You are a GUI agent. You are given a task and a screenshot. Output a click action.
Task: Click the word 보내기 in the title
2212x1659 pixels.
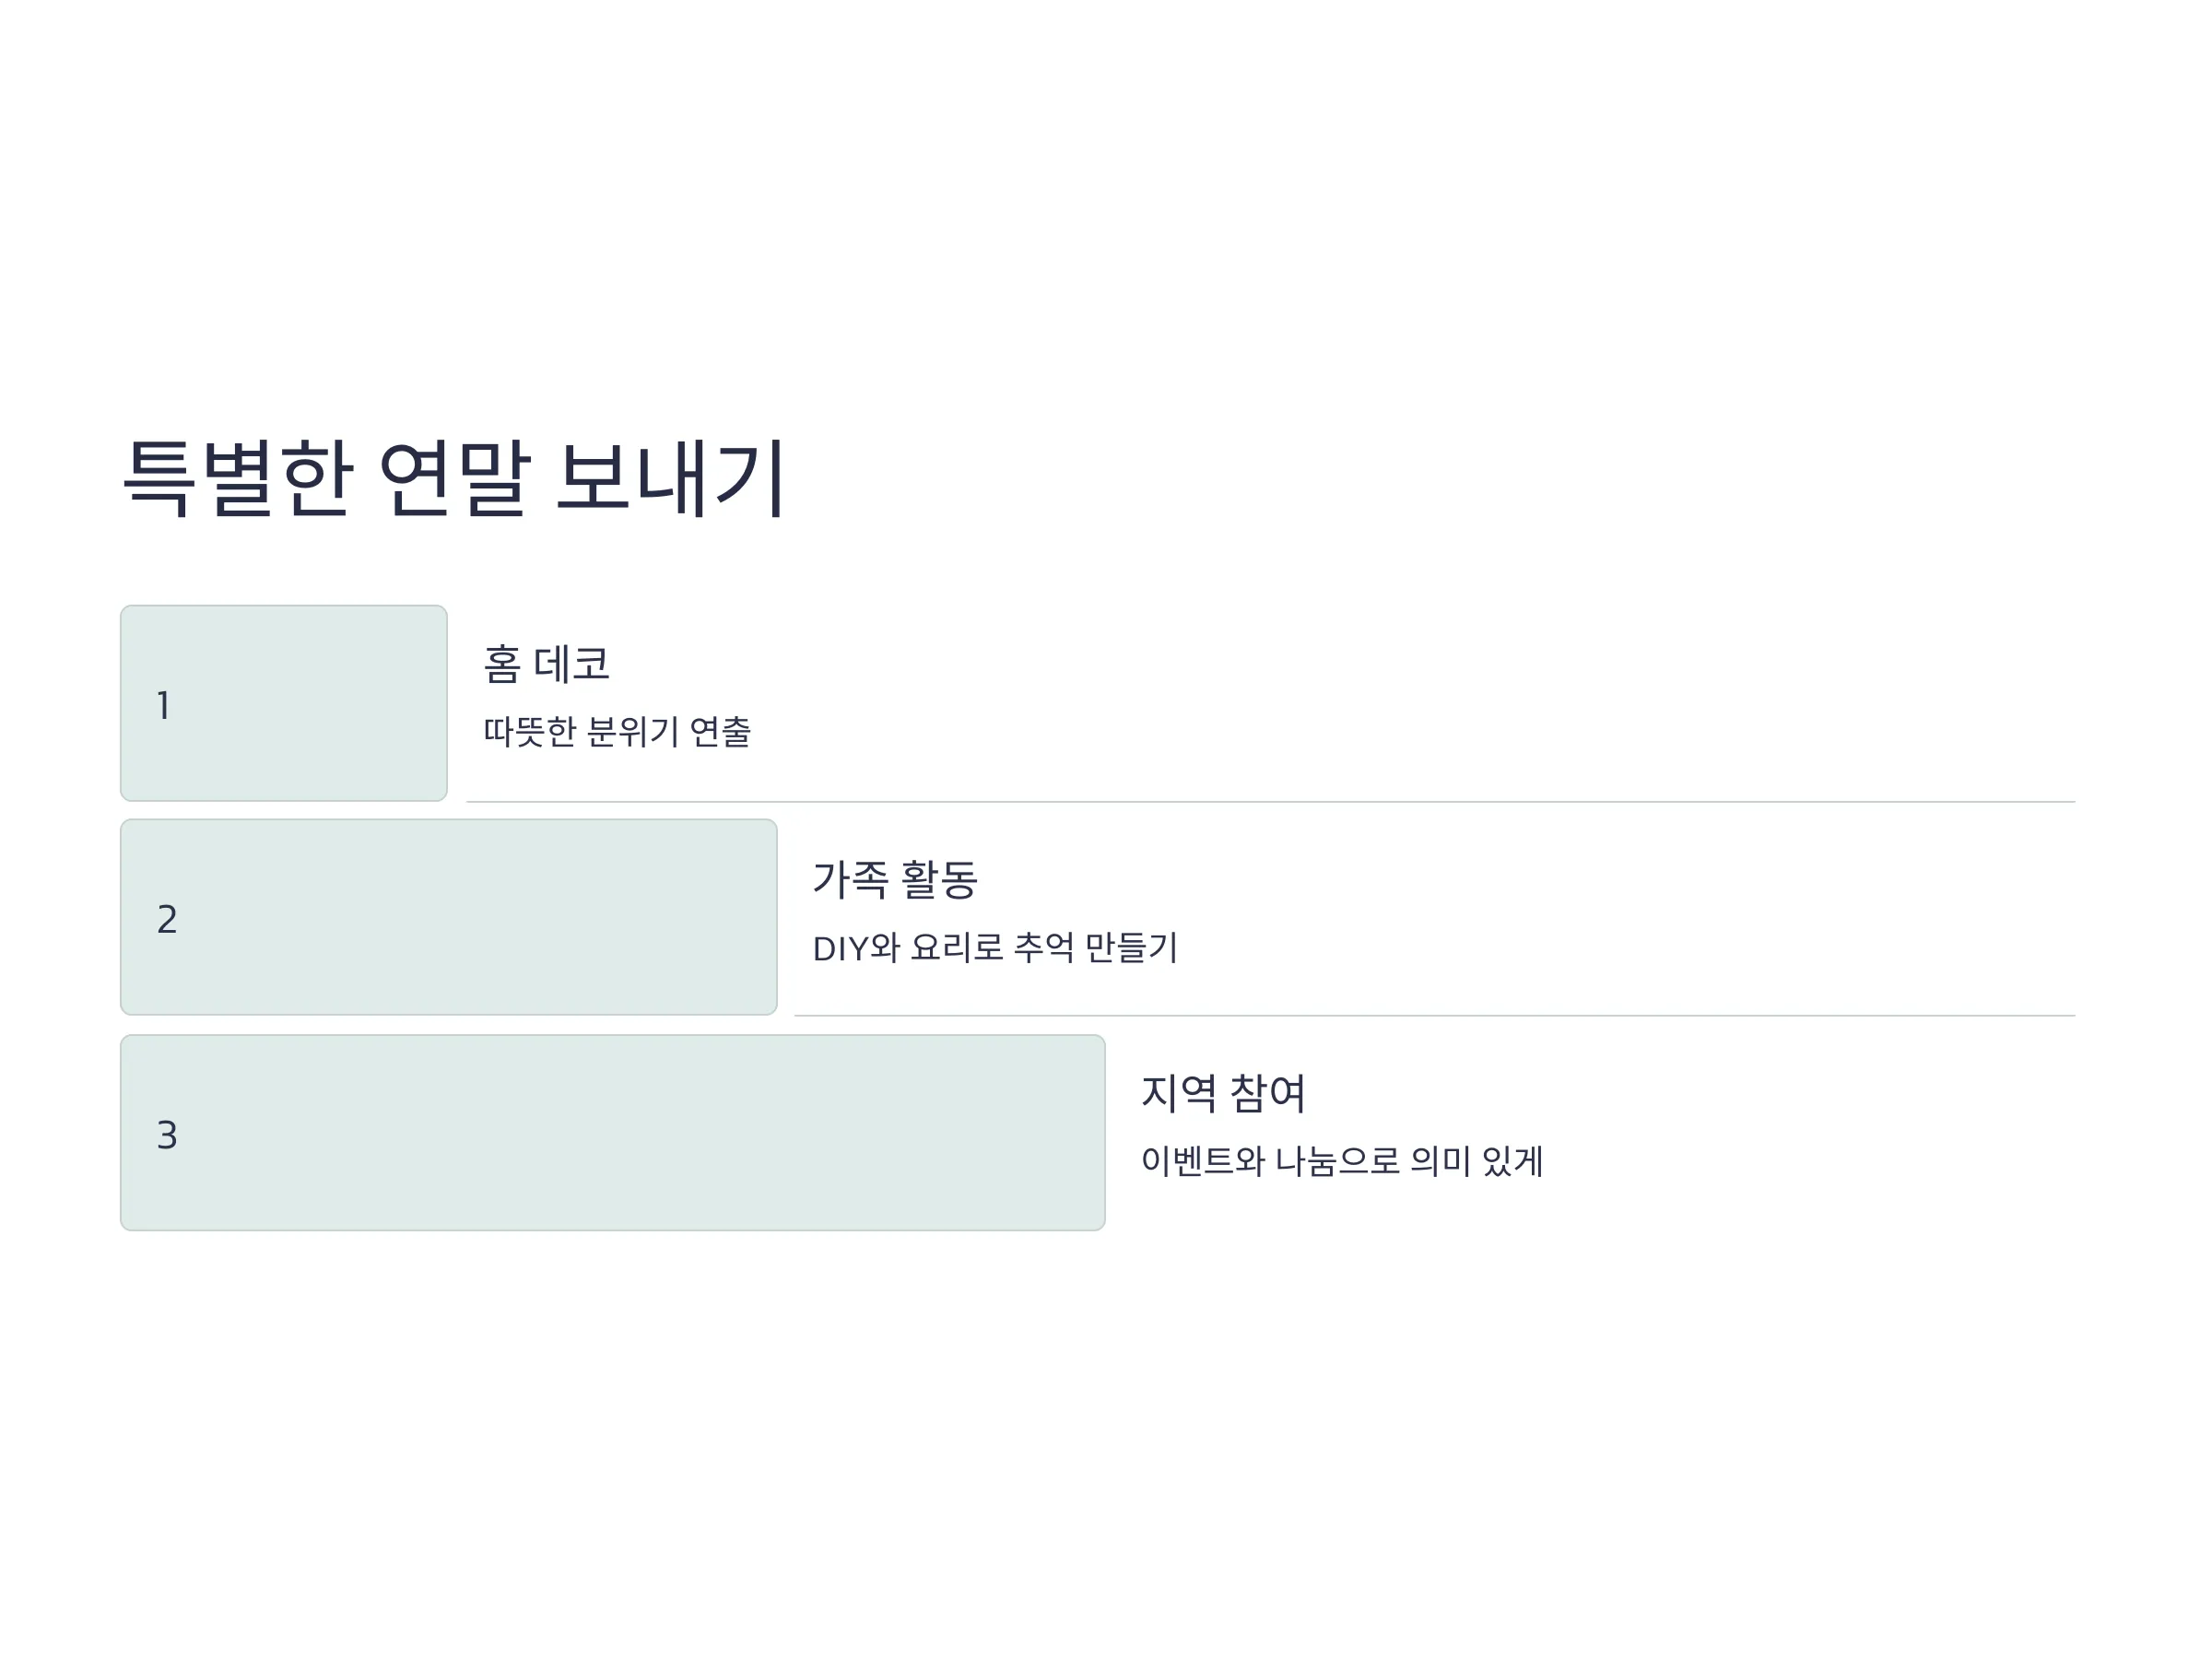point(671,478)
